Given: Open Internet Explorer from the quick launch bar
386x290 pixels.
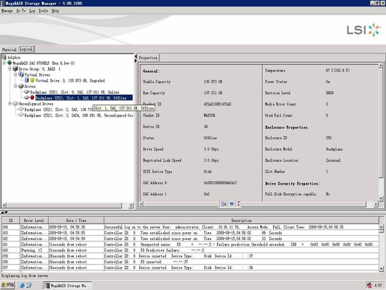Looking at the screenshot, I should pyautogui.click(x=22, y=285).
